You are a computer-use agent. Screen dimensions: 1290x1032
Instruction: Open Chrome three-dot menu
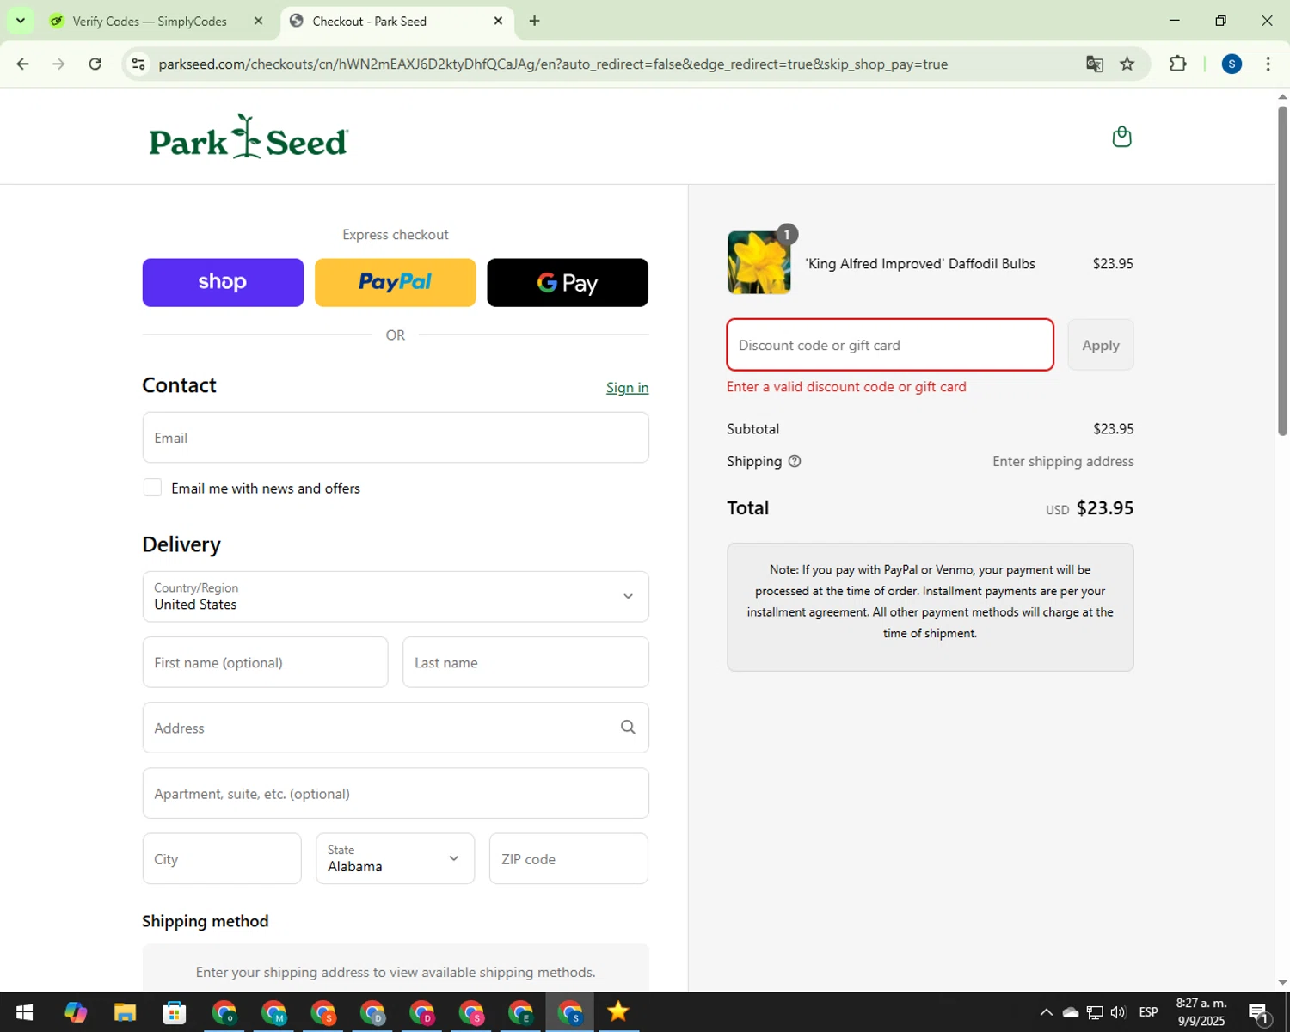click(1268, 64)
